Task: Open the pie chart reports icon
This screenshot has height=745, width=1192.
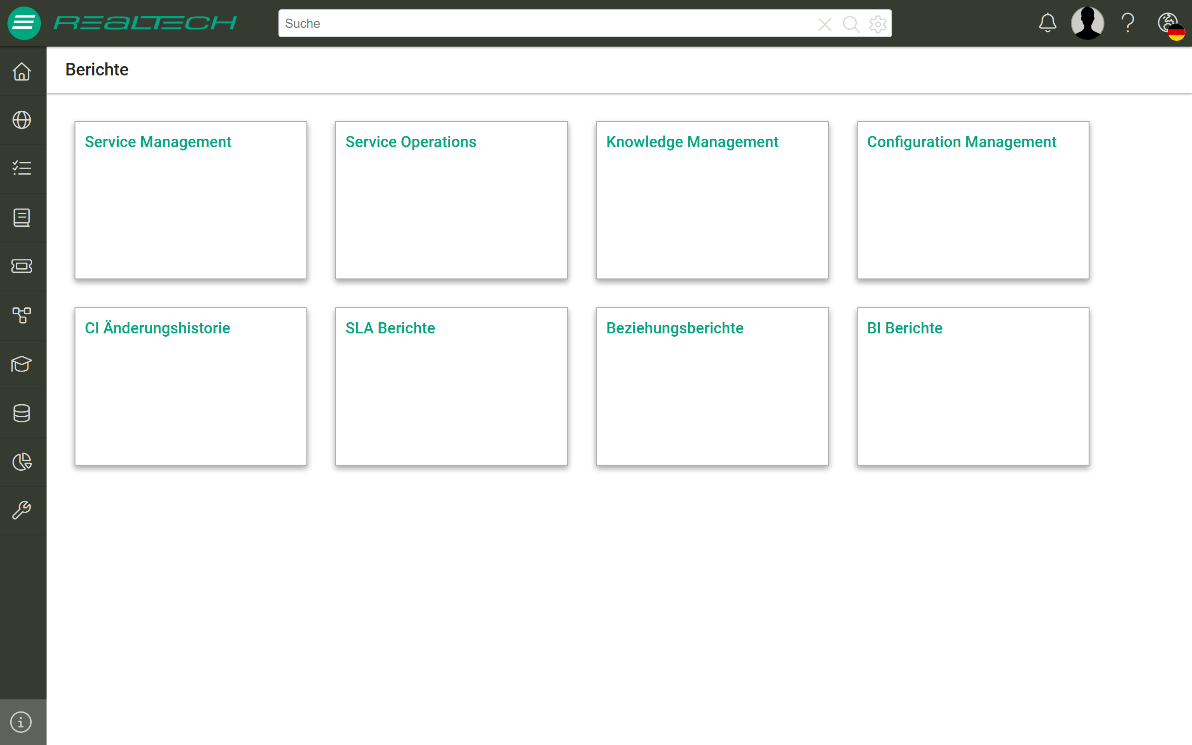Action: [22, 462]
